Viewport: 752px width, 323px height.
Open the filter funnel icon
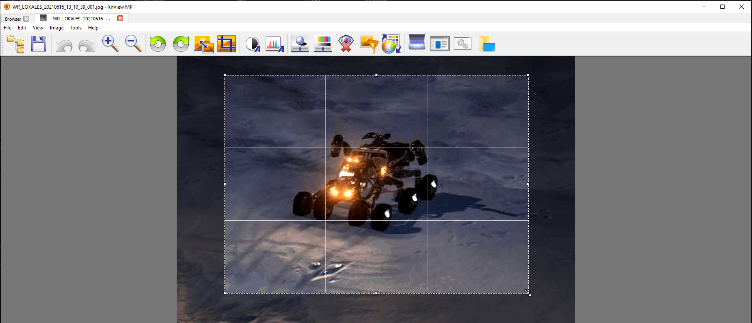tap(369, 44)
